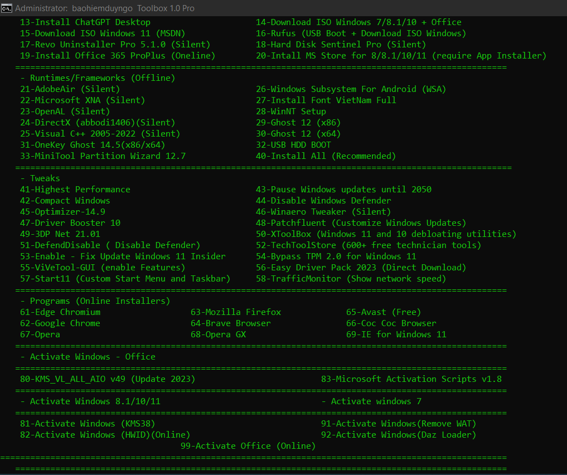Click '80-KMS_VL_ALL_AIO v49 (Update 2023)'
The height and width of the screenshot is (475, 567).
(x=108, y=379)
